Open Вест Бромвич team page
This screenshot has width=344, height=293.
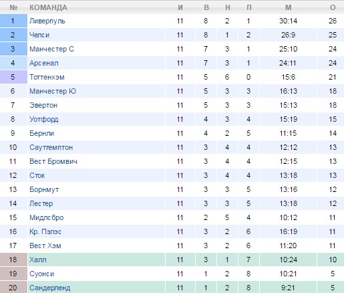(x=53, y=161)
